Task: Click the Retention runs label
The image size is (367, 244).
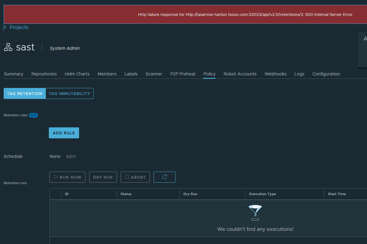Action: (x=15, y=183)
